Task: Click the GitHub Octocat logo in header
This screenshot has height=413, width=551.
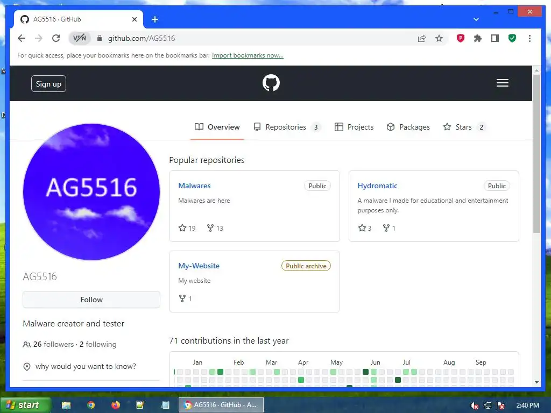Action: [271, 83]
